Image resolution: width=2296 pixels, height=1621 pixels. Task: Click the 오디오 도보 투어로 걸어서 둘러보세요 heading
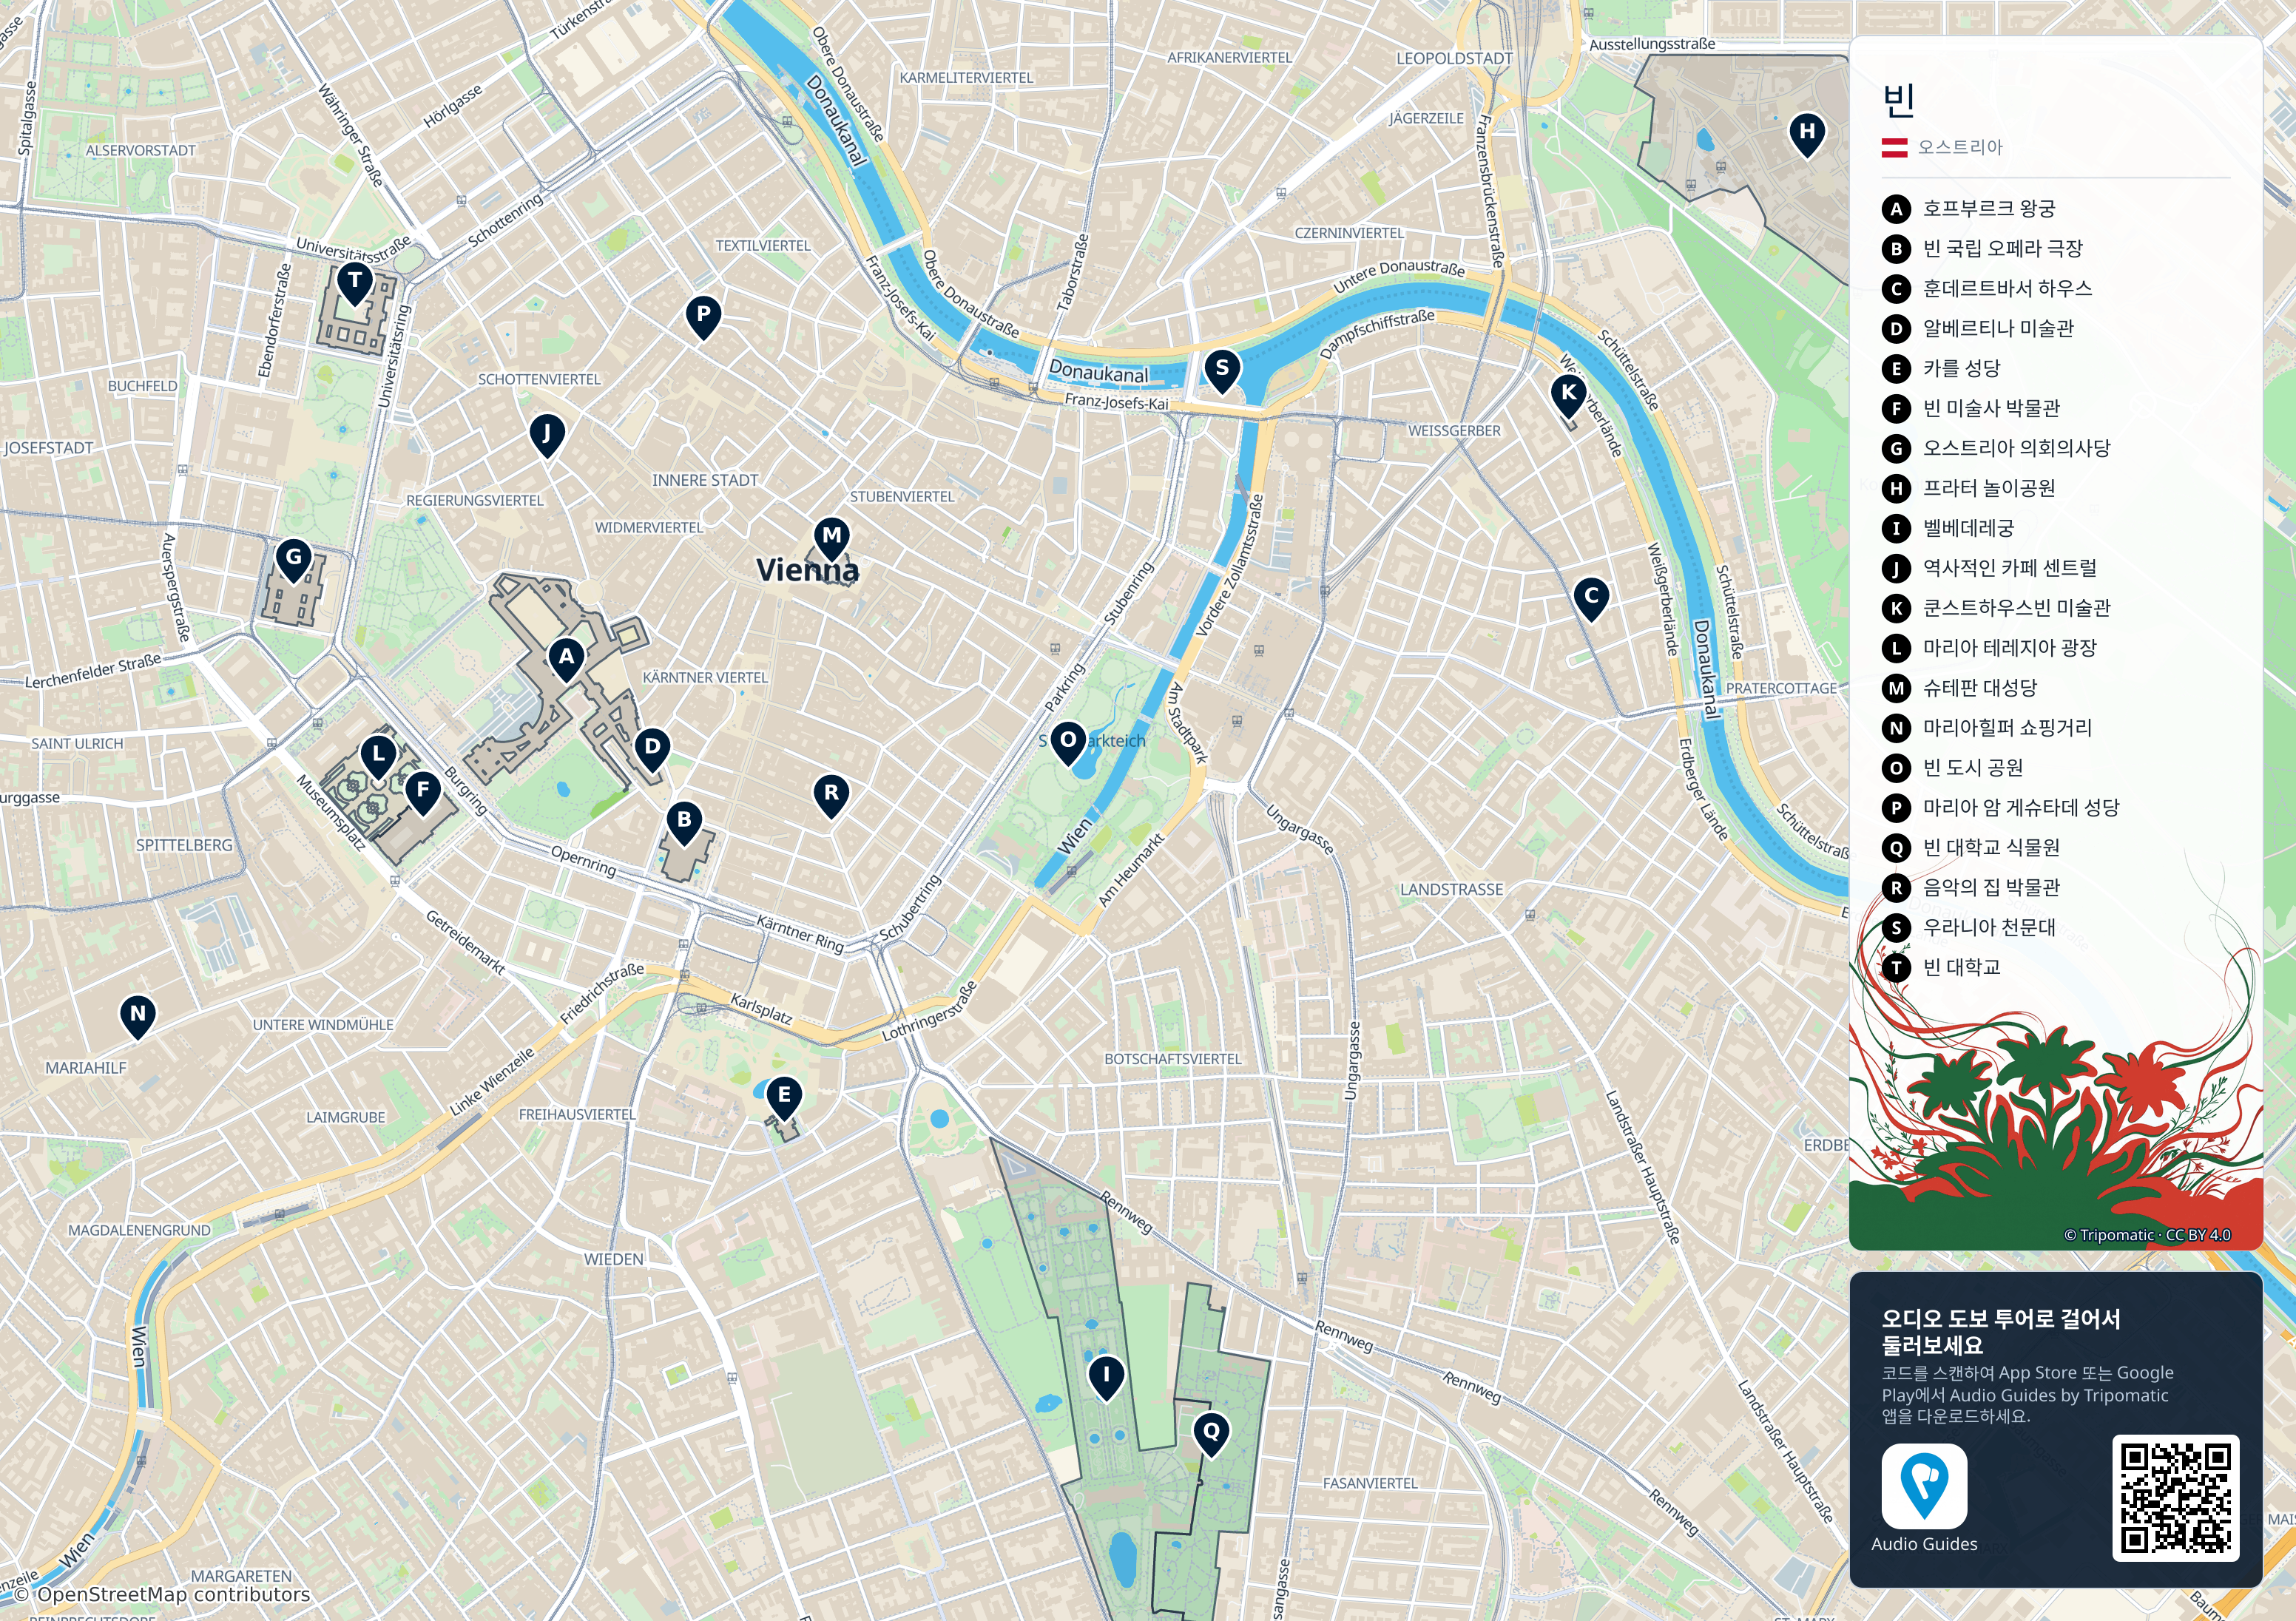coord(2000,1332)
